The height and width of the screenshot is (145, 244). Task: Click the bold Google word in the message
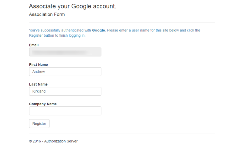click(98, 30)
